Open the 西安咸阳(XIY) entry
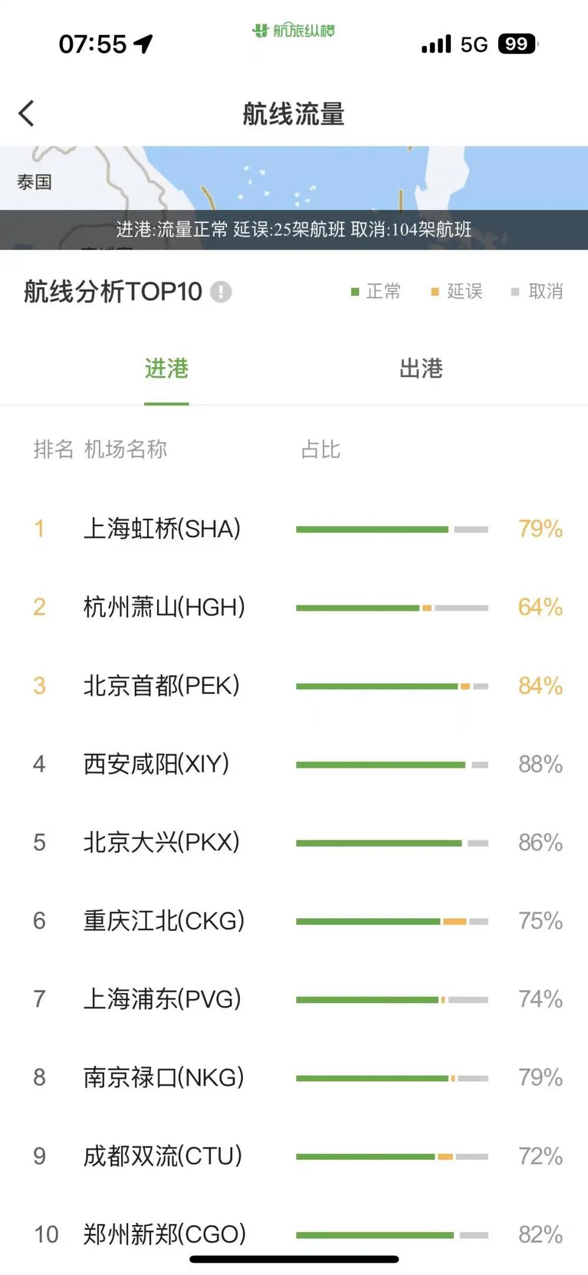 click(x=156, y=764)
